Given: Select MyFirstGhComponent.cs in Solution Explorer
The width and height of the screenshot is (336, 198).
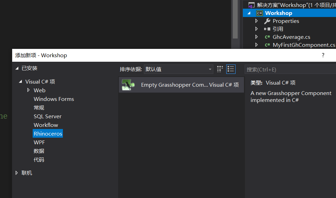Looking at the screenshot, I should [304, 45].
